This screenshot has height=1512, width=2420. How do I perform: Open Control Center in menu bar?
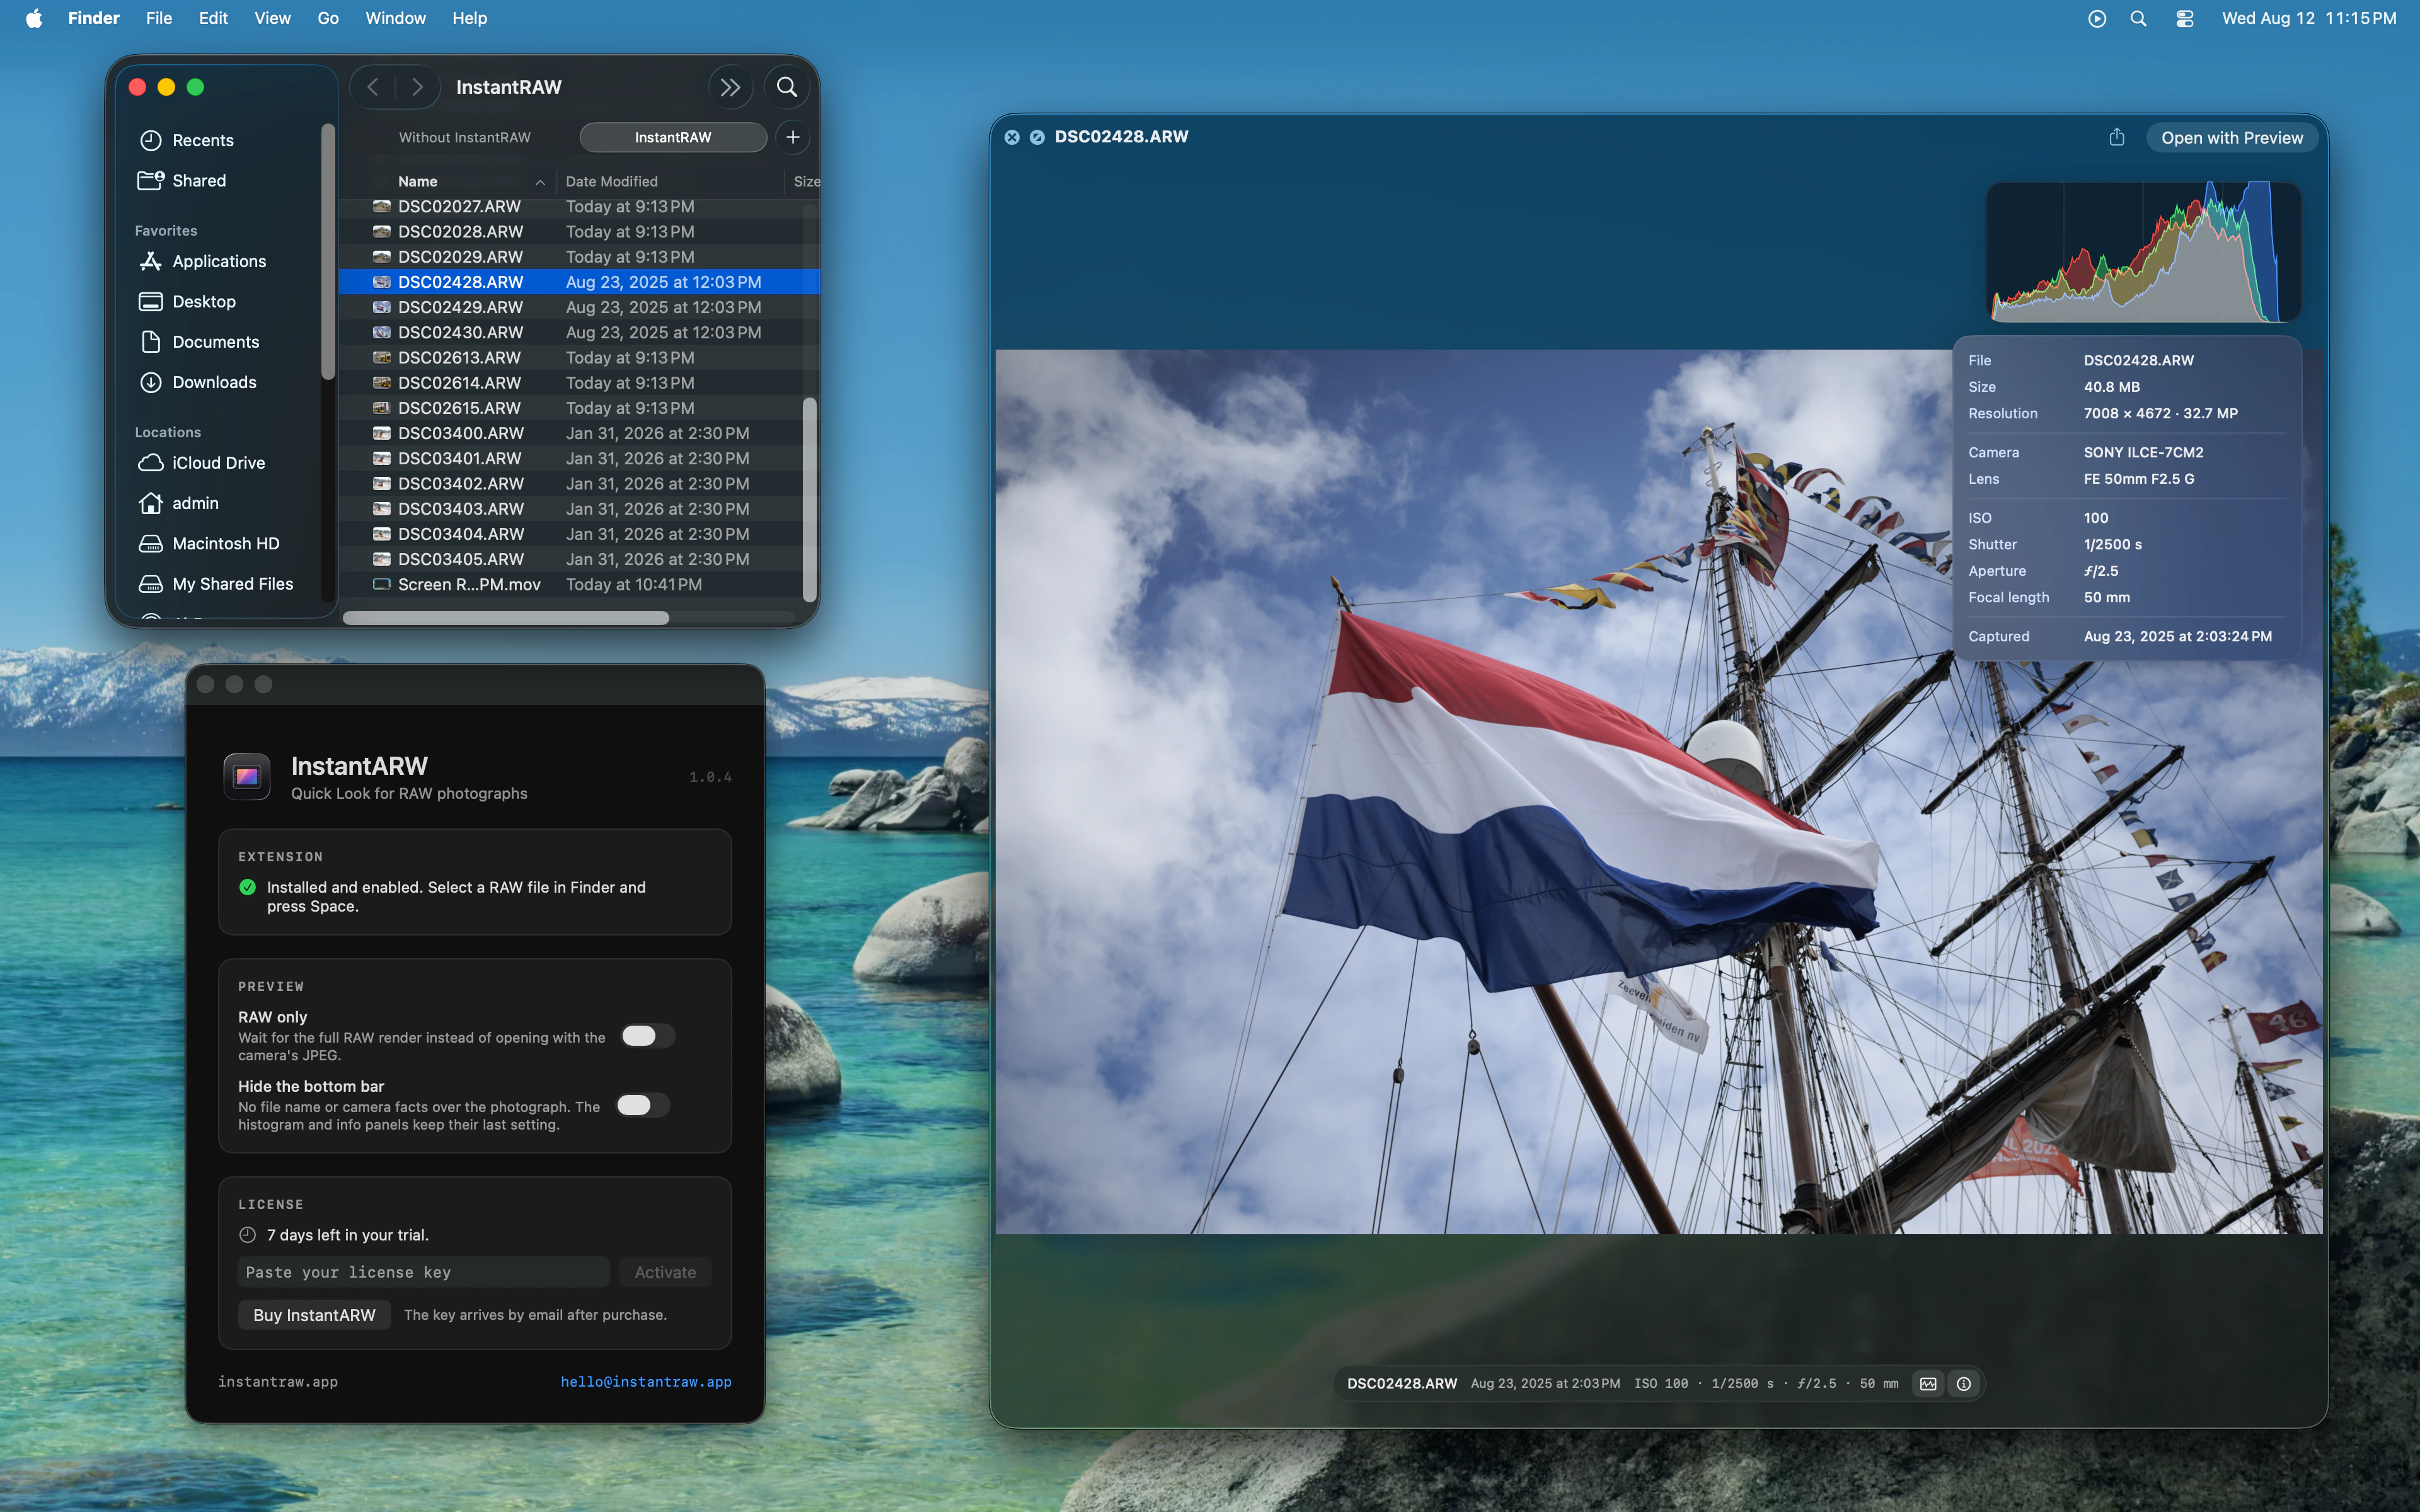tap(2185, 18)
